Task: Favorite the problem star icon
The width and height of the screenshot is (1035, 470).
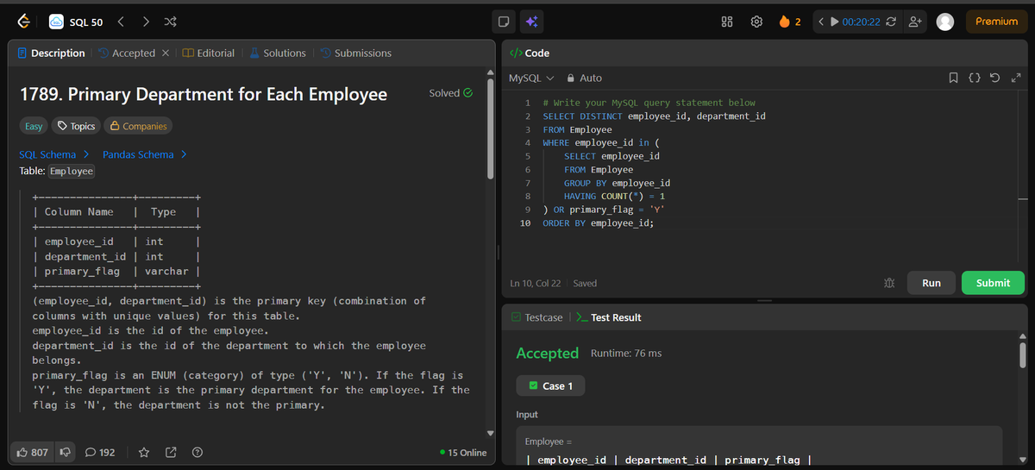Action: [145, 452]
